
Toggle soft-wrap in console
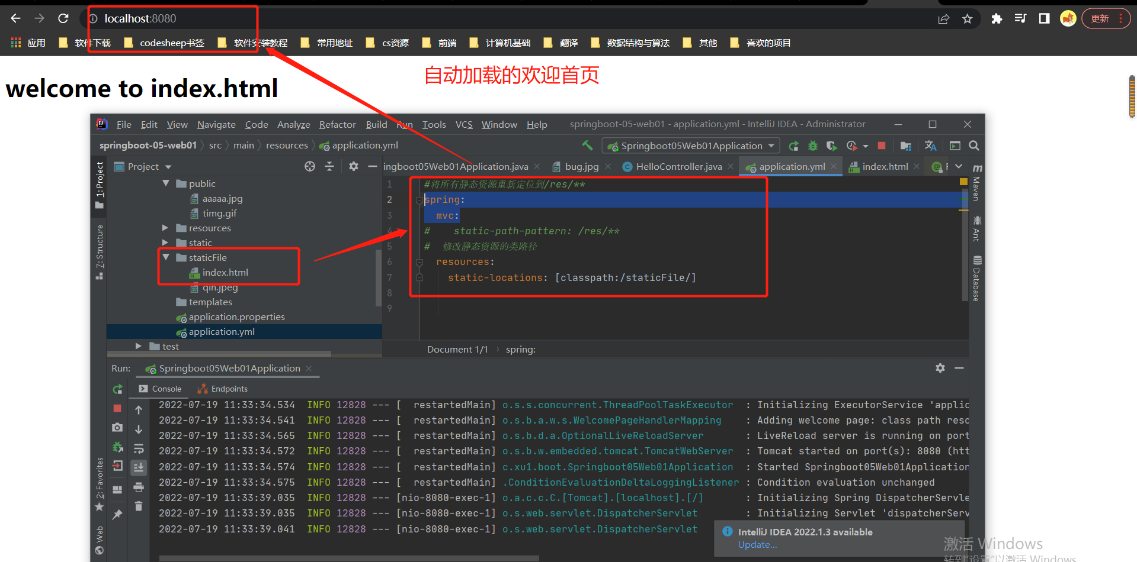point(139,448)
